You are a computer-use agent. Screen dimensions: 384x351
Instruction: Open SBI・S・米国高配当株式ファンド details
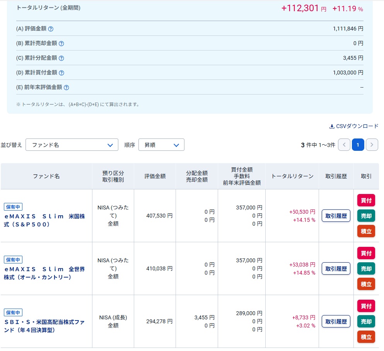tap(44, 326)
